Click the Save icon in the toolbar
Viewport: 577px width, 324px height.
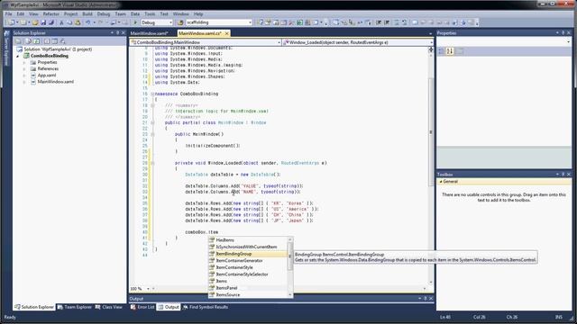(43, 22)
